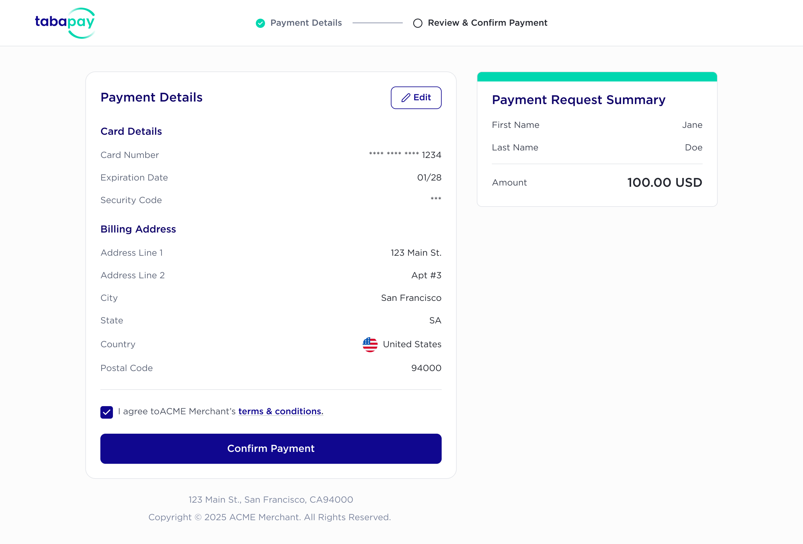
Task: Click the Card Details heading
Action: 131,132
